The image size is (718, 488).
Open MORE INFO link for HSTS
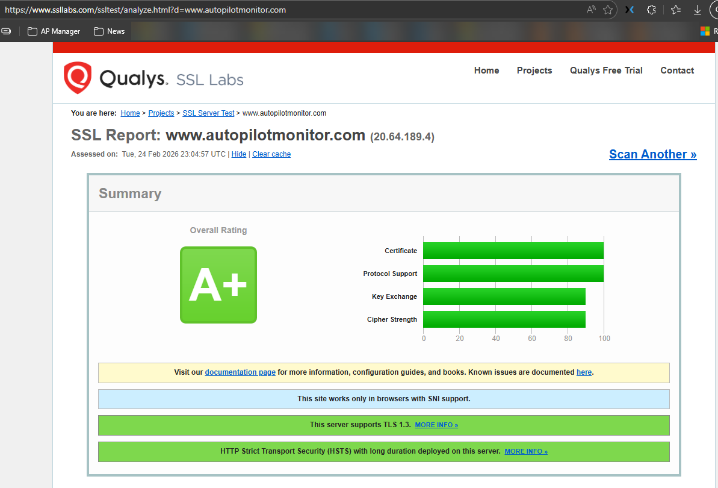click(x=526, y=451)
